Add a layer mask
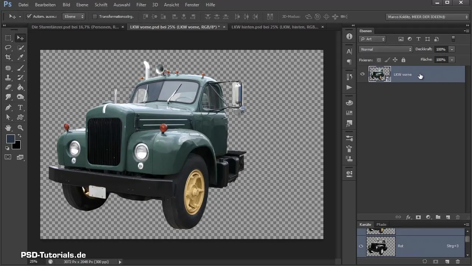Viewport: 472px width, 266px height. pyautogui.click(x=419, y=217)
